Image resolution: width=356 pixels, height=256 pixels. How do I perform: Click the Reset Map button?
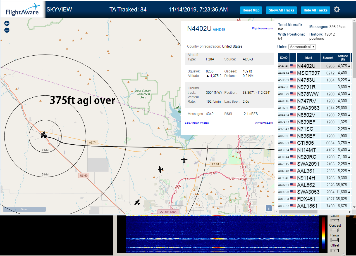pos(251,10)
